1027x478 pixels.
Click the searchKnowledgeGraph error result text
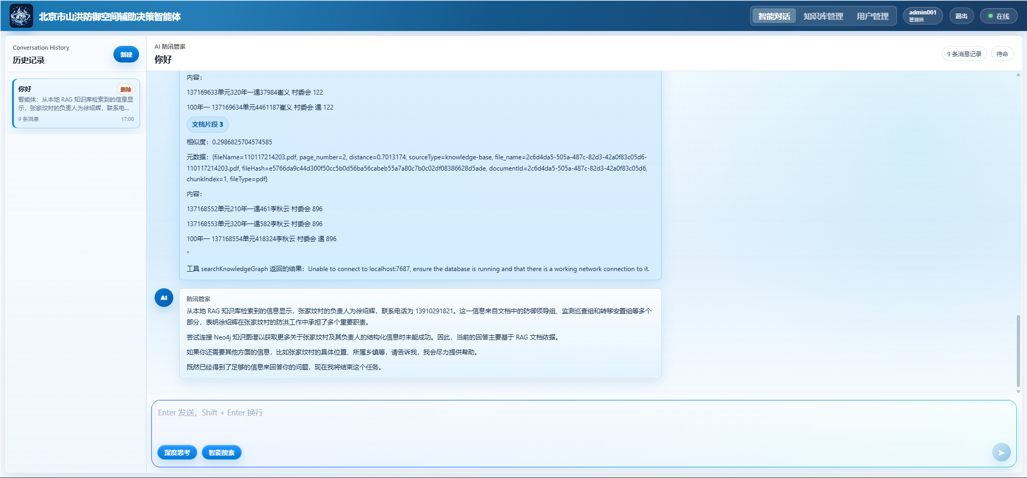point(418,269)
